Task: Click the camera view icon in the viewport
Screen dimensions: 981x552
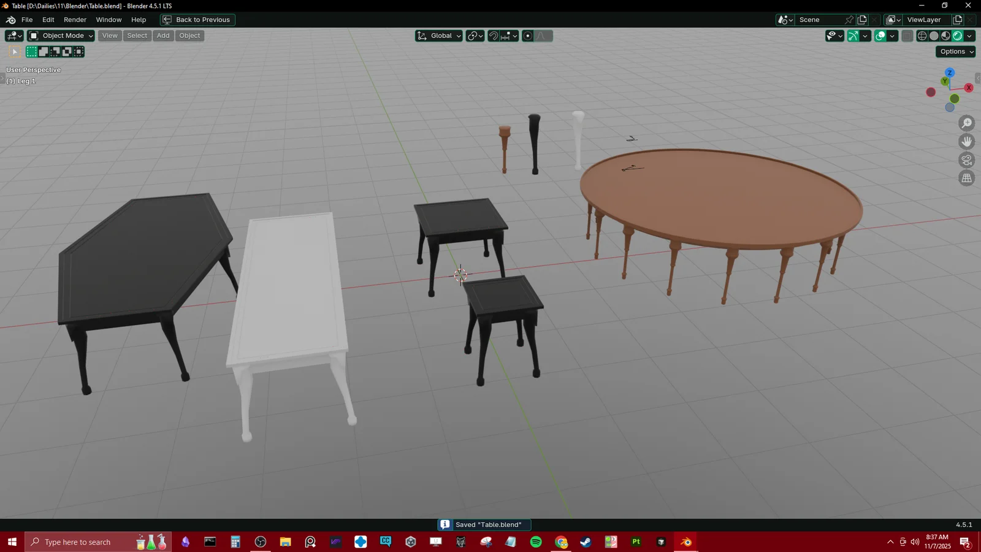Action: tap(967, 159)
